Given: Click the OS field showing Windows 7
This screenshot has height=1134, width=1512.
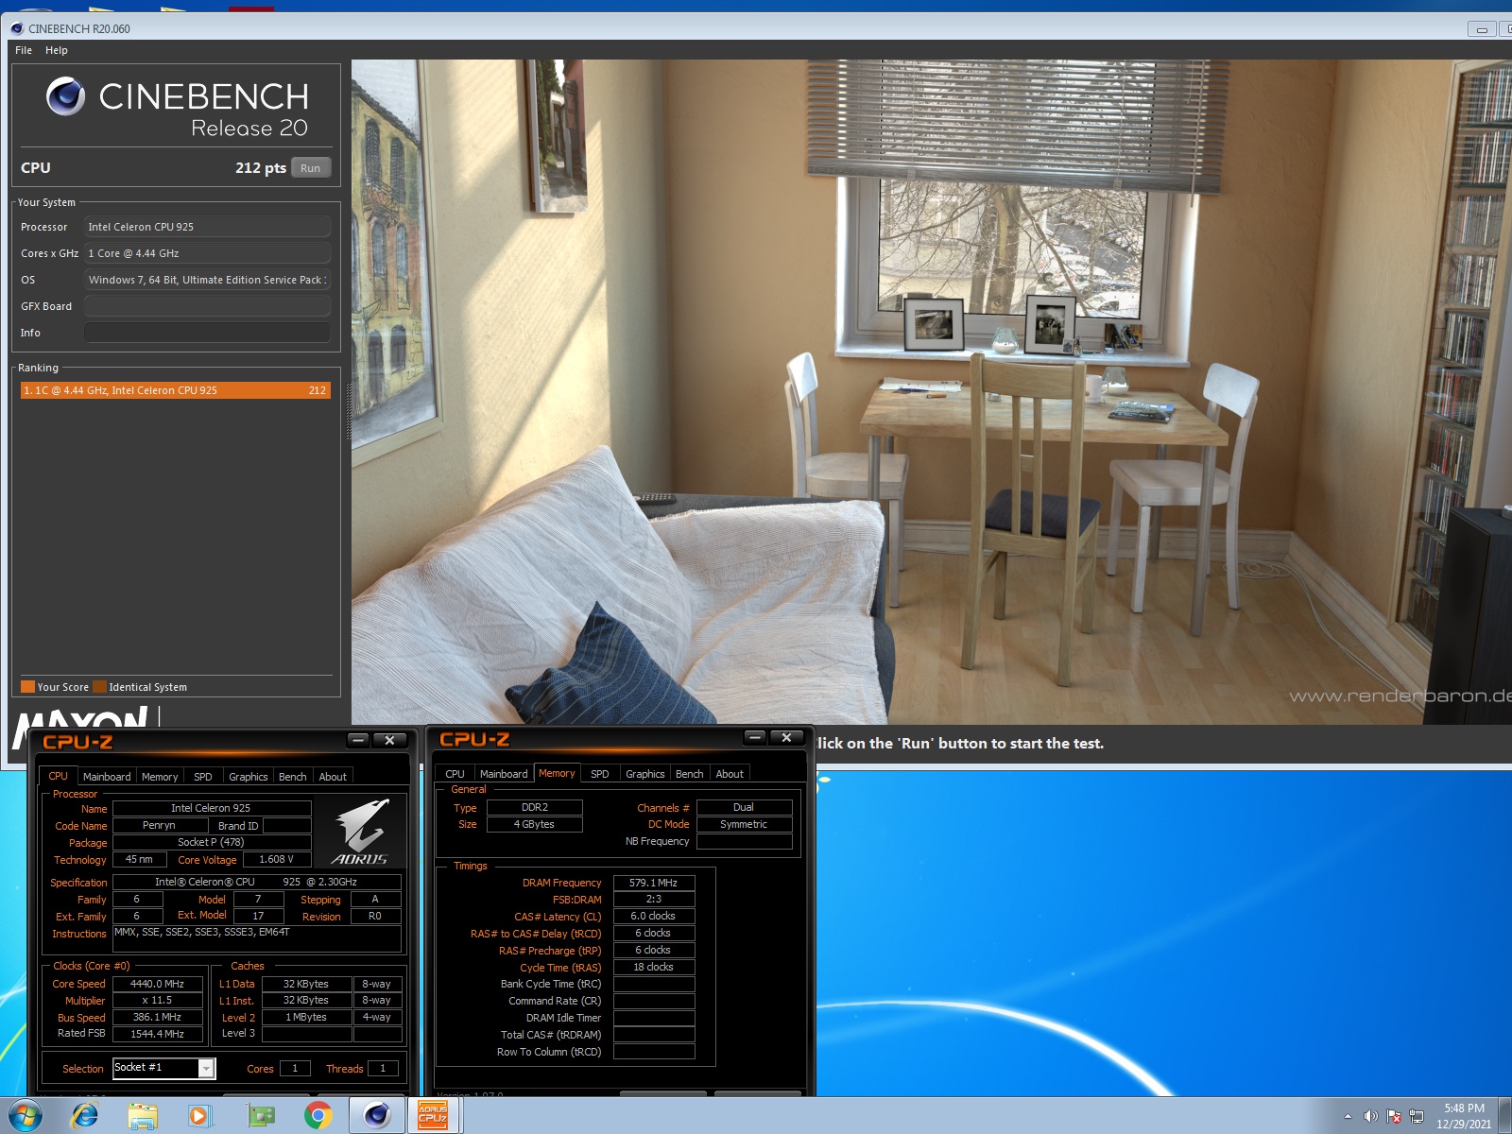Looking at the screenshot, I should [207, 280].
